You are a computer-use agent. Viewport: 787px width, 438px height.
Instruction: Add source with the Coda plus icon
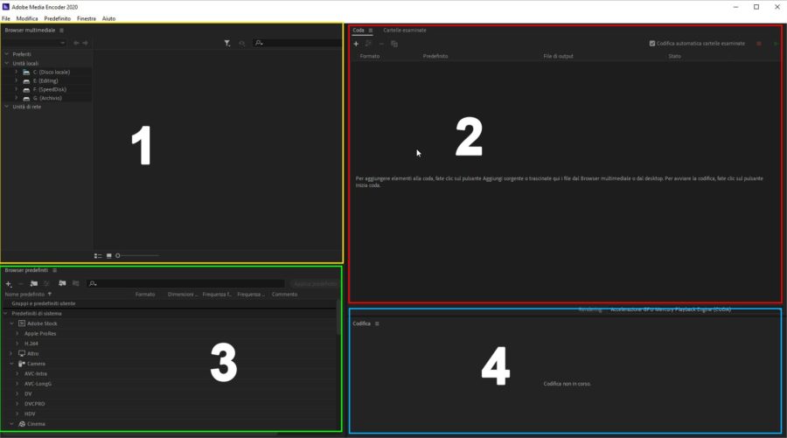coord(356,45)
